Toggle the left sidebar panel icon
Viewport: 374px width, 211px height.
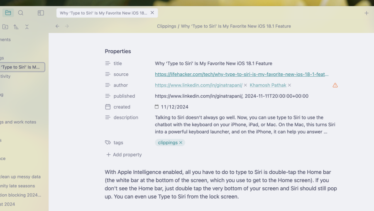click(x=41, y=13)
